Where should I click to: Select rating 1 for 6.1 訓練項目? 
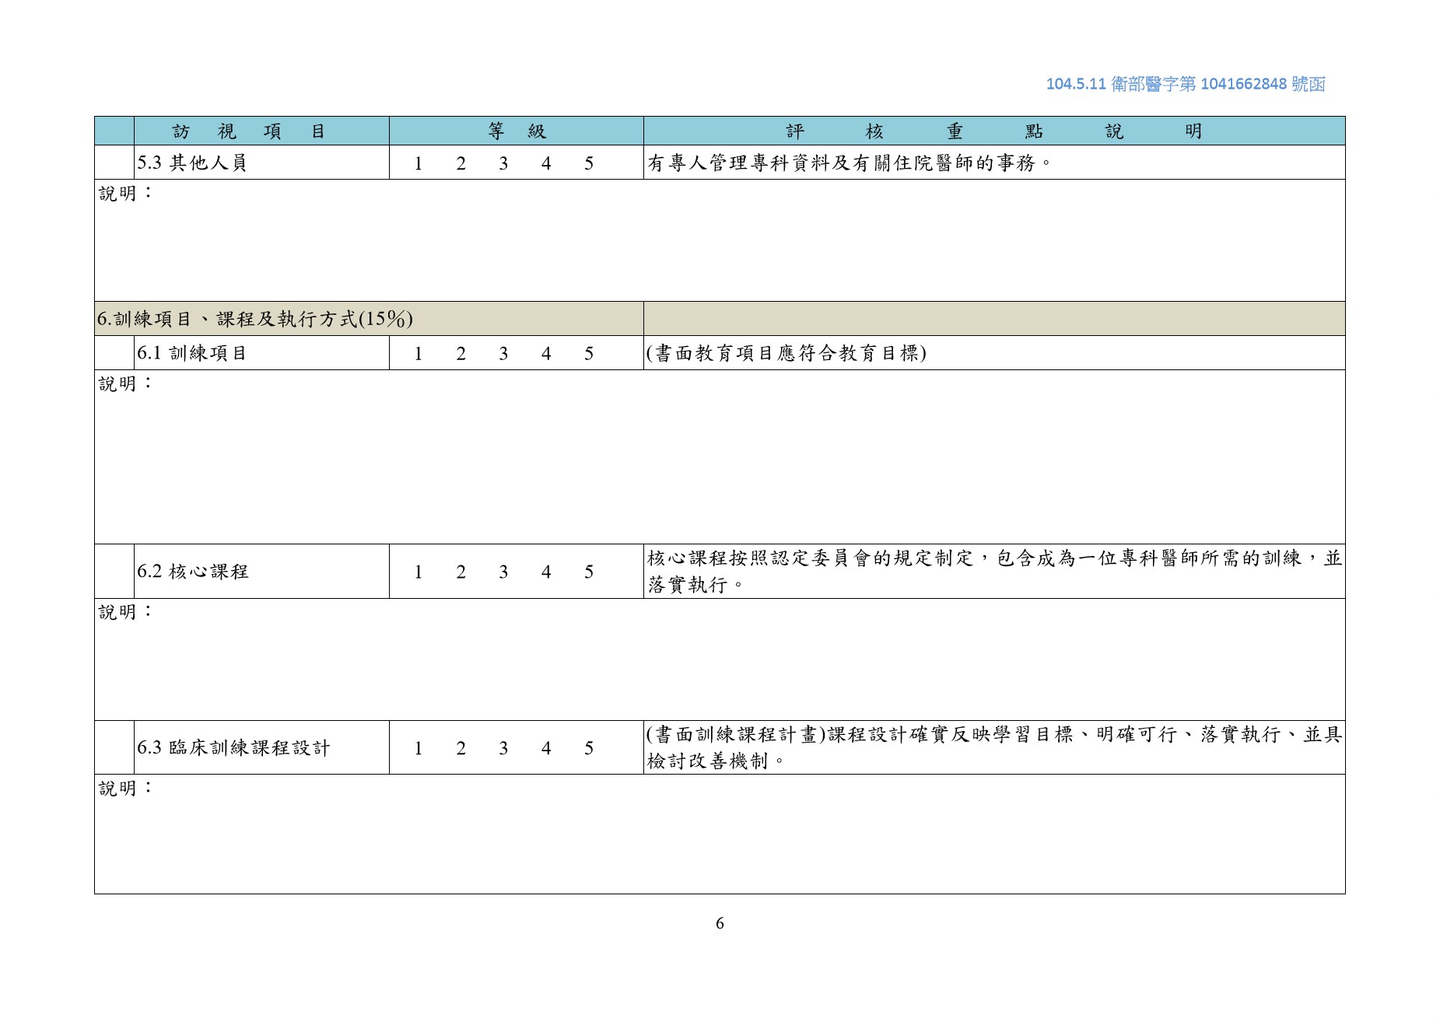(419, 354)
